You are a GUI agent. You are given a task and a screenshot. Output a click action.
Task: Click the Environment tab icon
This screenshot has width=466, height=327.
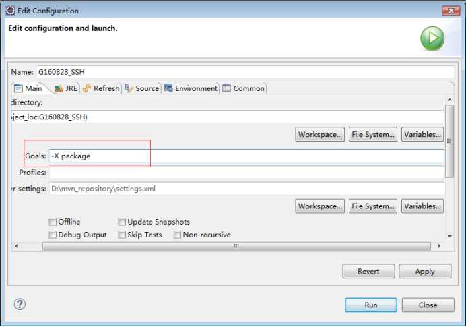tap(168, 88)
